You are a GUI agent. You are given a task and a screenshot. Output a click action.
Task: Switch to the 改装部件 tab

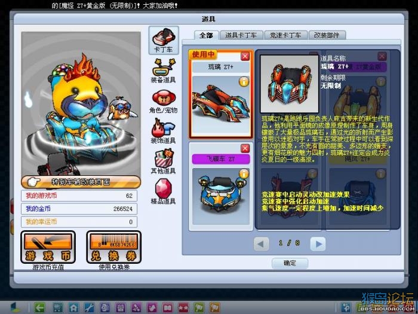[327, 35]
